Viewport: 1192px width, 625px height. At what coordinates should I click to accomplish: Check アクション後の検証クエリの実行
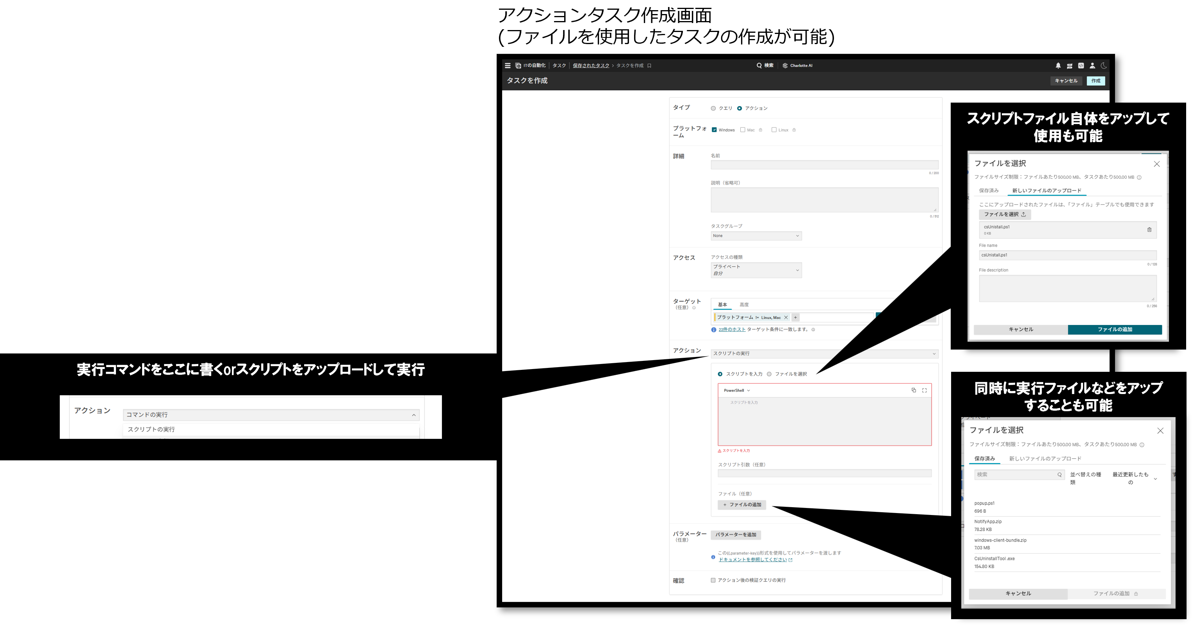tap(714, 580)
